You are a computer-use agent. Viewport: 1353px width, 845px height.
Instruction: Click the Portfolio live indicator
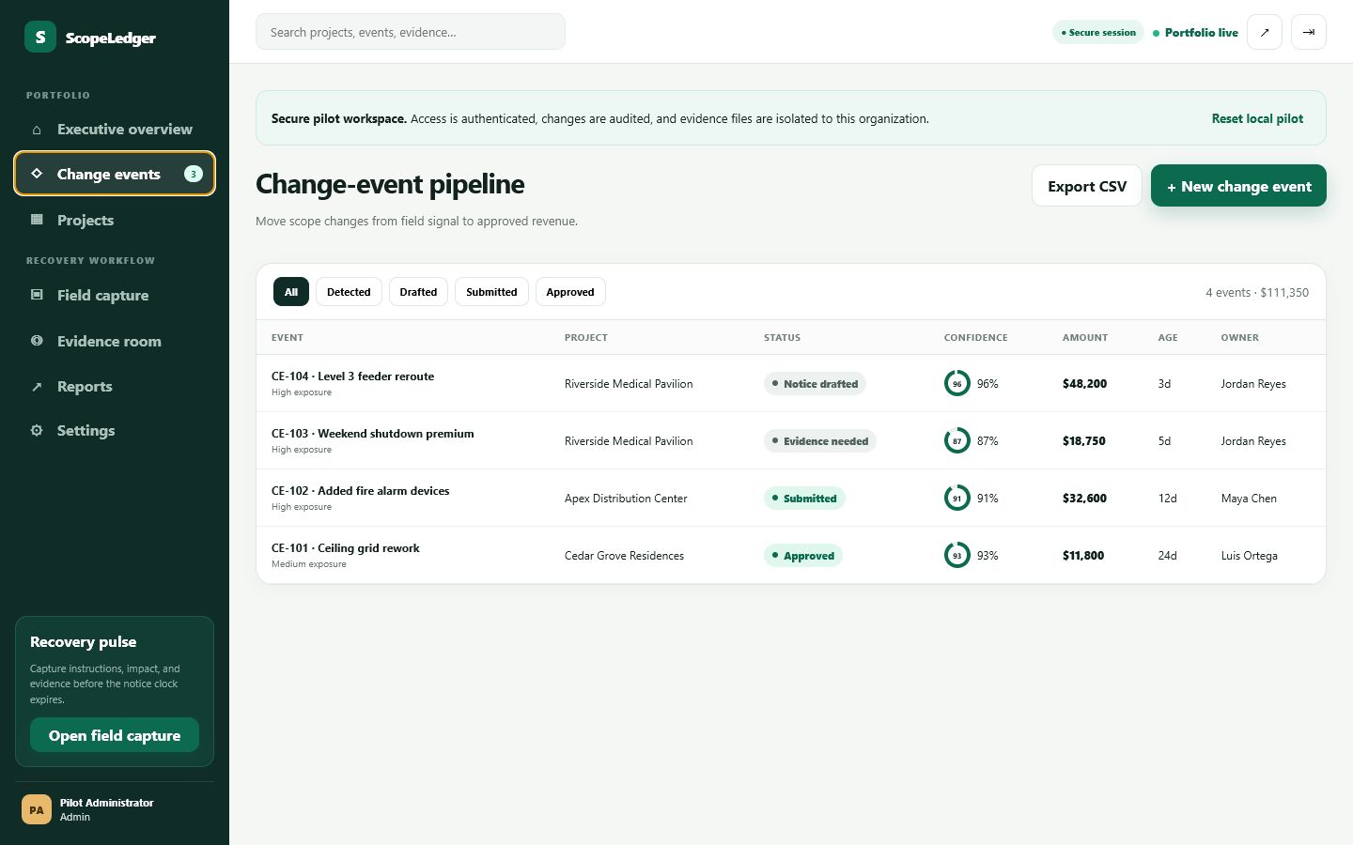click(1195, 32)
